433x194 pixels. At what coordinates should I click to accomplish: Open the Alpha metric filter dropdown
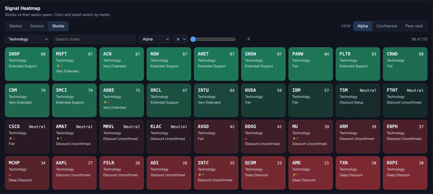click(x=155, y=39)
